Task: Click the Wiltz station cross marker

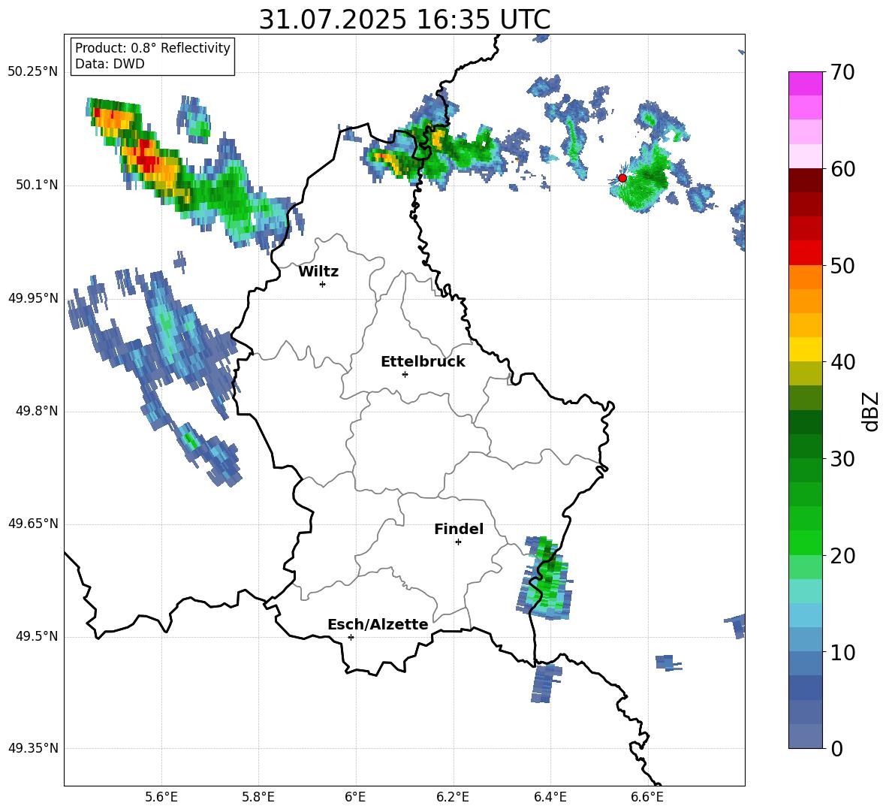Action: 323,284
